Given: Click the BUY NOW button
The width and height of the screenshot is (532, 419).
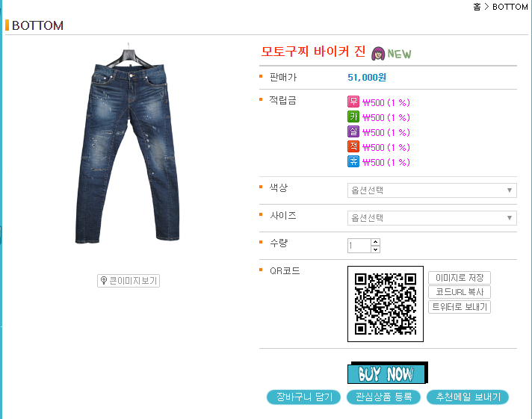Looking at the screenshot, I should tap(388, 373).
